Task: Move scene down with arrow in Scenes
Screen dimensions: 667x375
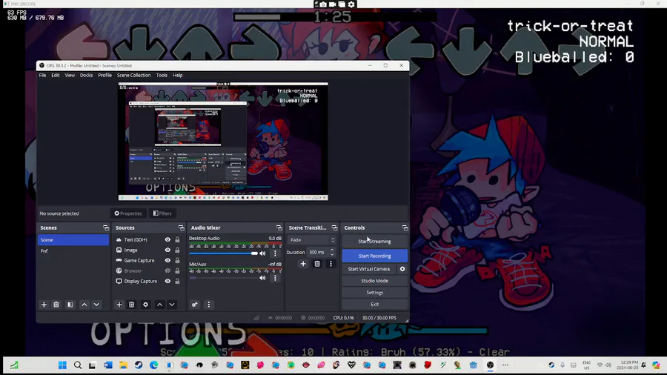Action: (96, 305)
